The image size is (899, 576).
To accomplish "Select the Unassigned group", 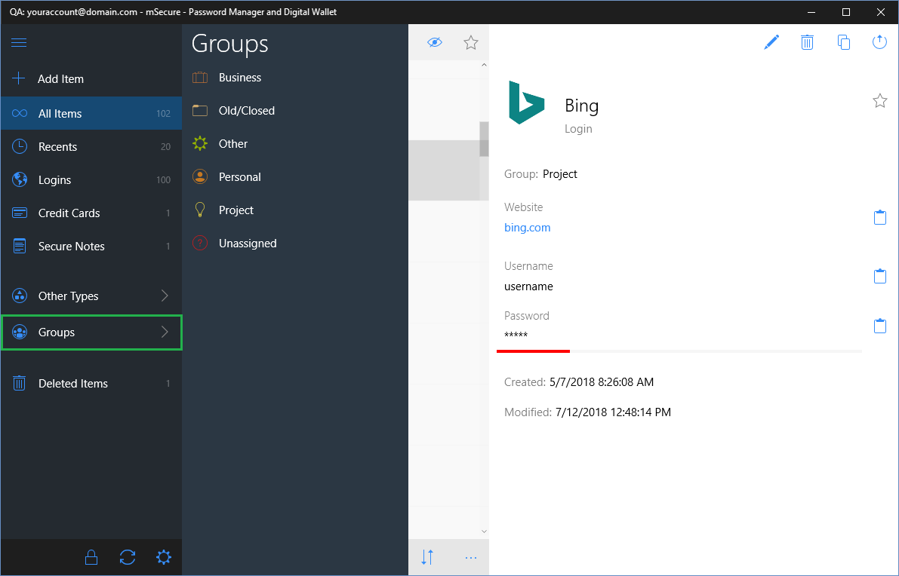I will 295,244.
